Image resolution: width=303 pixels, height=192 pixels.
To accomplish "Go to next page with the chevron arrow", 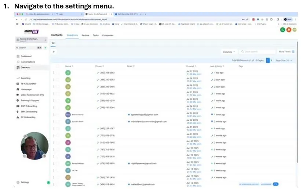I will point(271,61).
